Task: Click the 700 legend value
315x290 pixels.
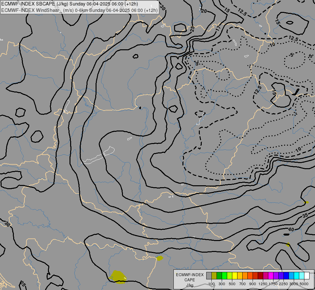Action: [x=243, y=284]
